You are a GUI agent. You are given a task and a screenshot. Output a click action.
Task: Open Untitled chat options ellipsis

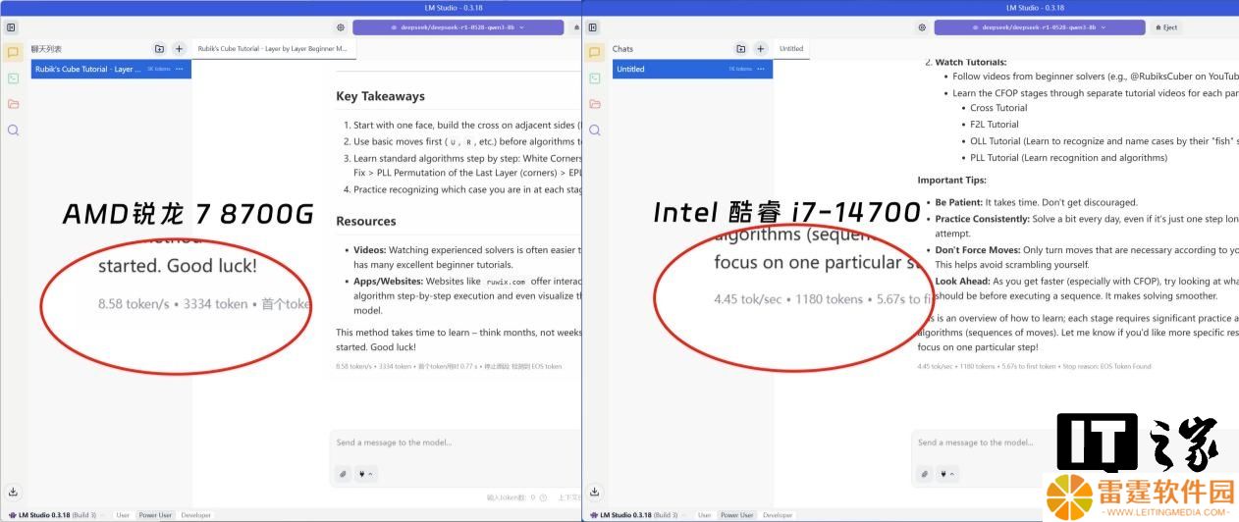[761, 69]
